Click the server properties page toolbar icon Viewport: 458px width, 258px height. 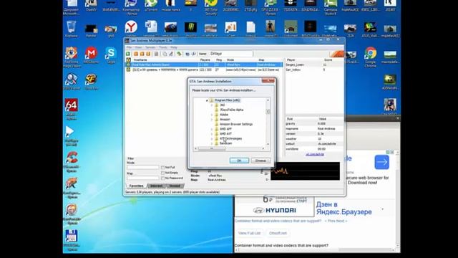(x=156, y=54)
